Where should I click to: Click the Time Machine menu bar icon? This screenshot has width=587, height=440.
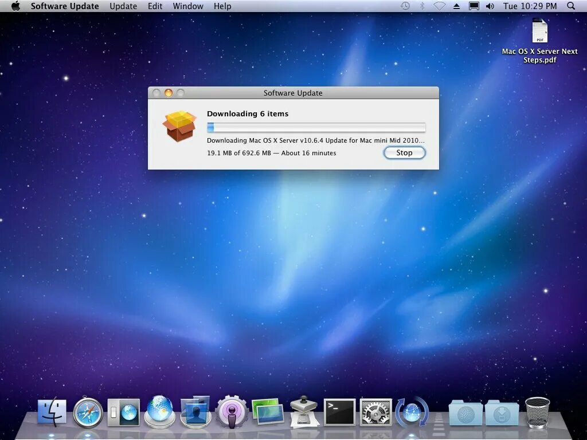405,6
